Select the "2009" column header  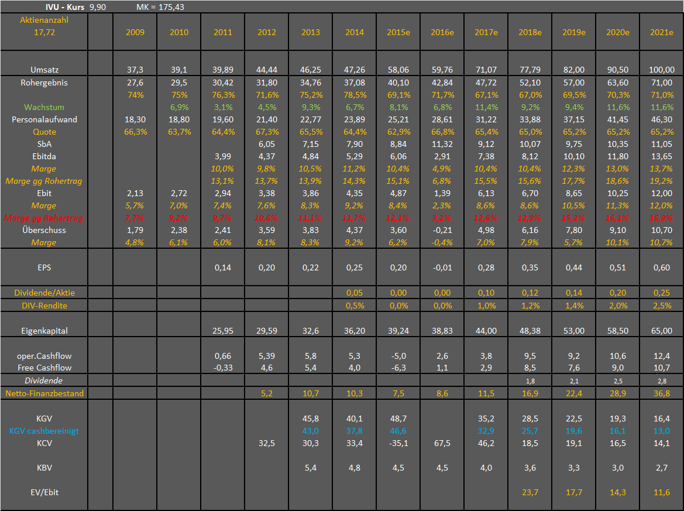[x=135, y=32]
